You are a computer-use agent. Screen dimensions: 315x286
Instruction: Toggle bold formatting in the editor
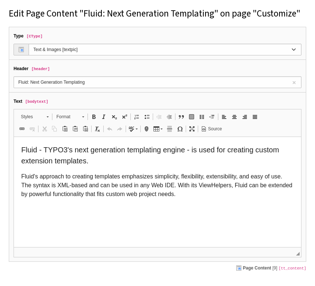(x=94, y=117)
